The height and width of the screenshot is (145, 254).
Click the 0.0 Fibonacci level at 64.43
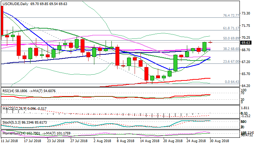[231, 82]
